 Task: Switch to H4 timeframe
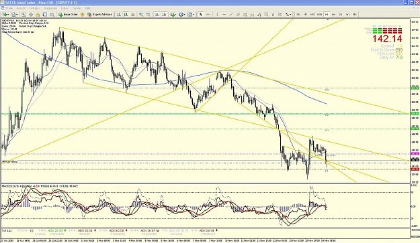[333, 15]
